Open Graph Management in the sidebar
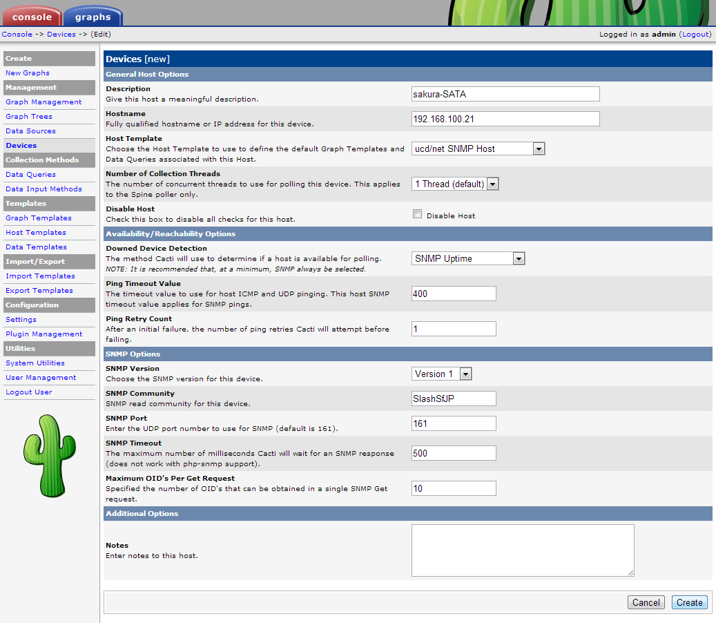The width and height of the screenshot is (716, 623). 43,102
